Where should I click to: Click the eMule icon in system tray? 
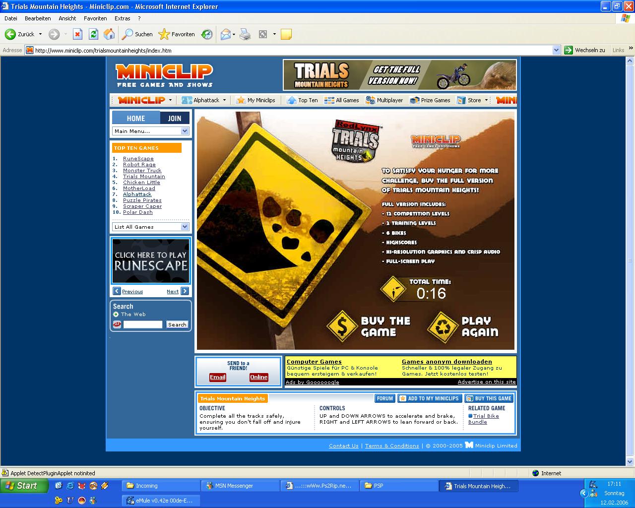[x=593, y=485]
